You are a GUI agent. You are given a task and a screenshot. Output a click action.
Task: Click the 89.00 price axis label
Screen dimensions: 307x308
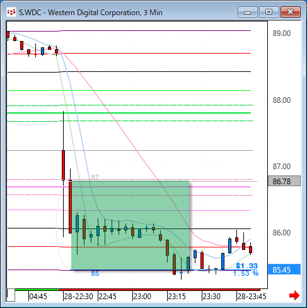click(x=282, y=33)
